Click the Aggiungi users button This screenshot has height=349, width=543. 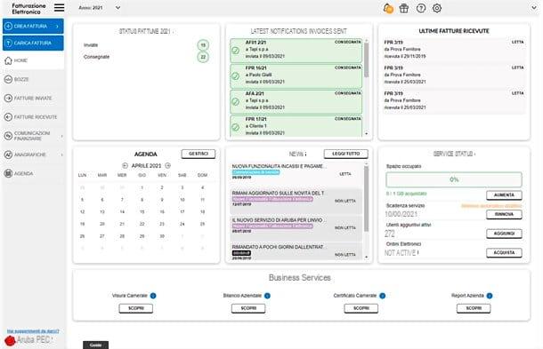[504, 234]
